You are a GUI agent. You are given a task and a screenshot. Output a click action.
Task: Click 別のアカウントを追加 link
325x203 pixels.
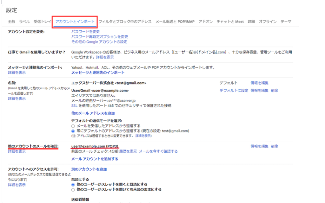[89, 169]
